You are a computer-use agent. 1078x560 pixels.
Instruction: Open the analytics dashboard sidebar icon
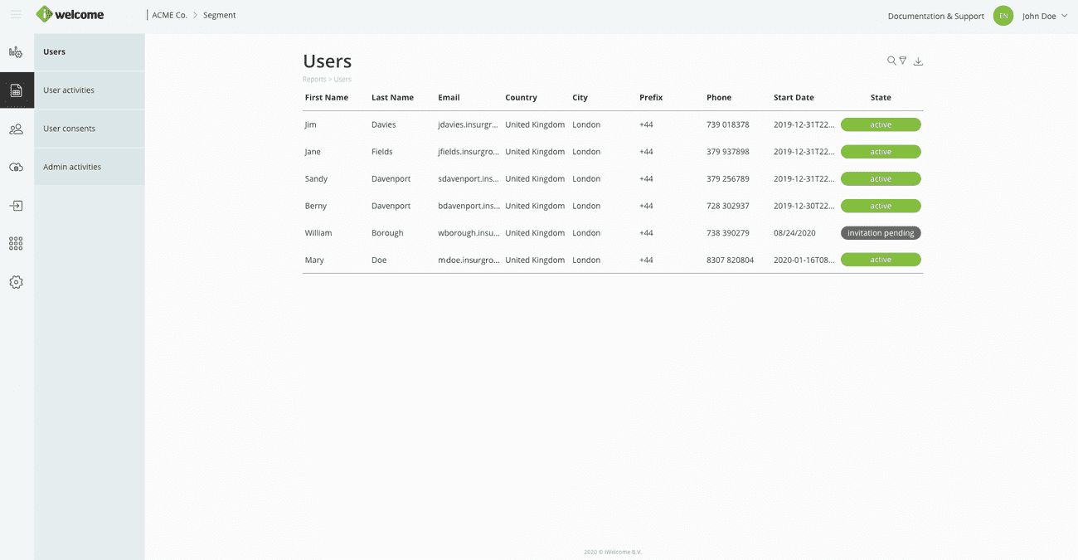coord(16,52)
